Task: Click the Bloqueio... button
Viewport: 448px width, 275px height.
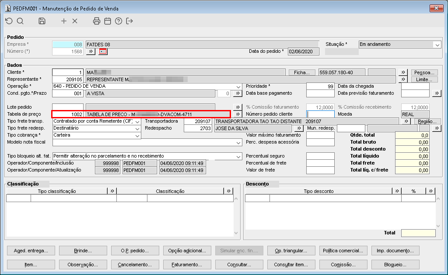Action: (x=395, y=265)
